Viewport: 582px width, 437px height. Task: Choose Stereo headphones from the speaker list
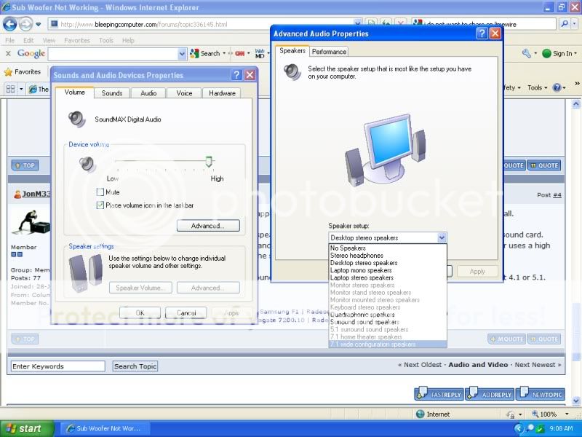point(356,256)
